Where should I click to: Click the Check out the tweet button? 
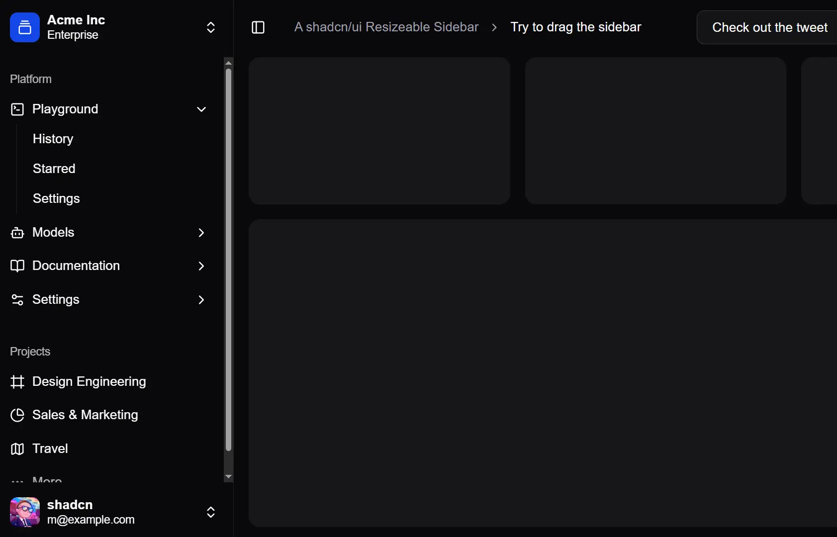[x=770, y=27]
